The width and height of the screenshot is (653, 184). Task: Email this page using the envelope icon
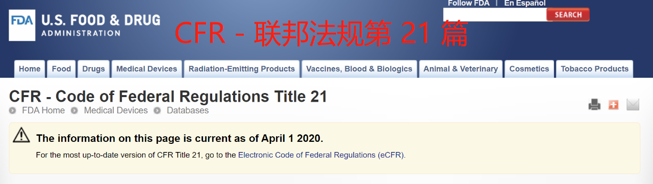point(633,105)
